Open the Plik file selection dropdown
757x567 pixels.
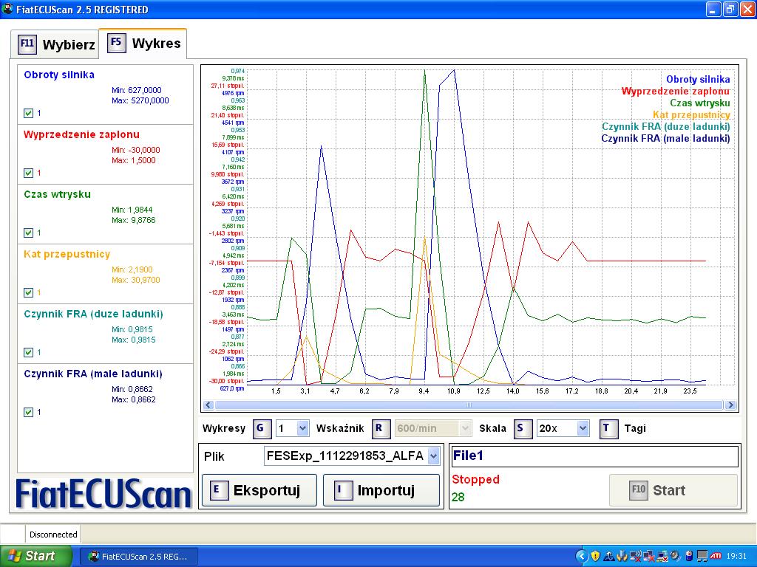[433, 456]
